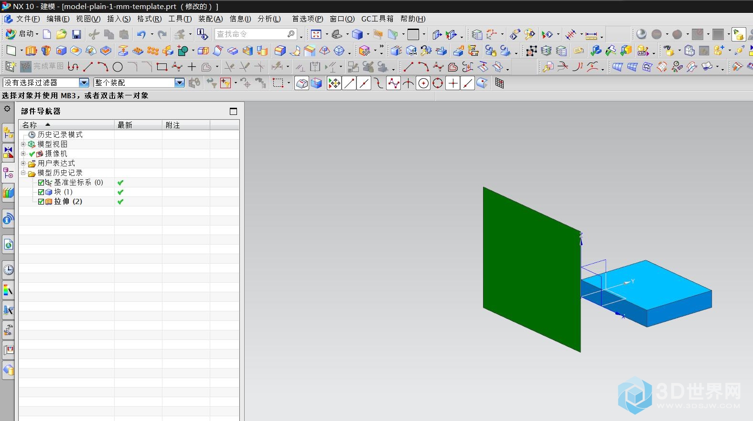The width and height of the screenshot is (753, 421).
Task: Toggle the Quadrant Point snap option
Action: point(438,83)
